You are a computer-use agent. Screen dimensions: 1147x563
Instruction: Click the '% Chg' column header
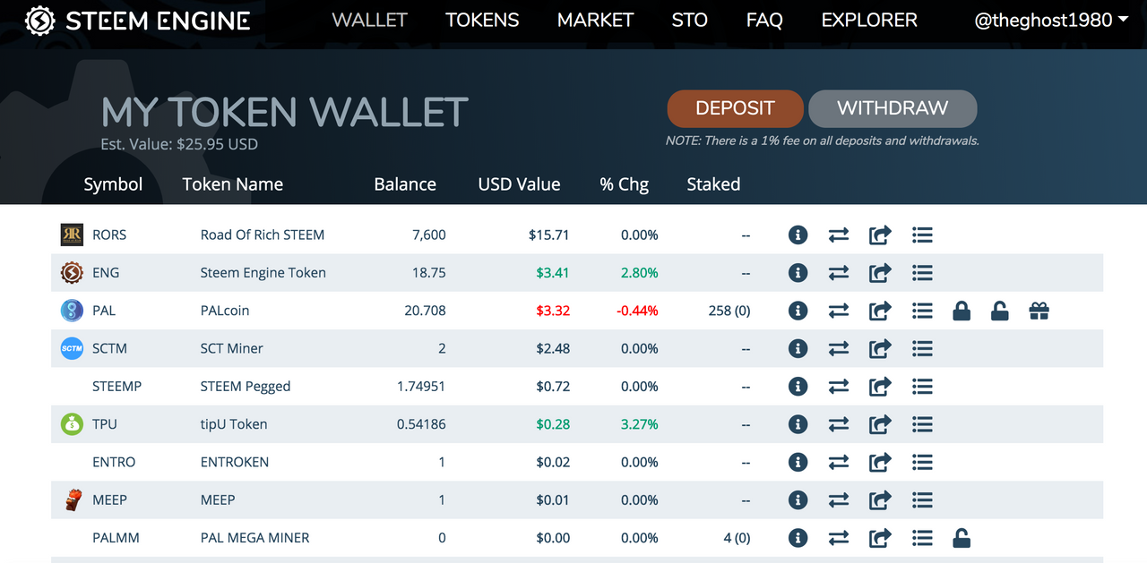(x=625, y=184)
